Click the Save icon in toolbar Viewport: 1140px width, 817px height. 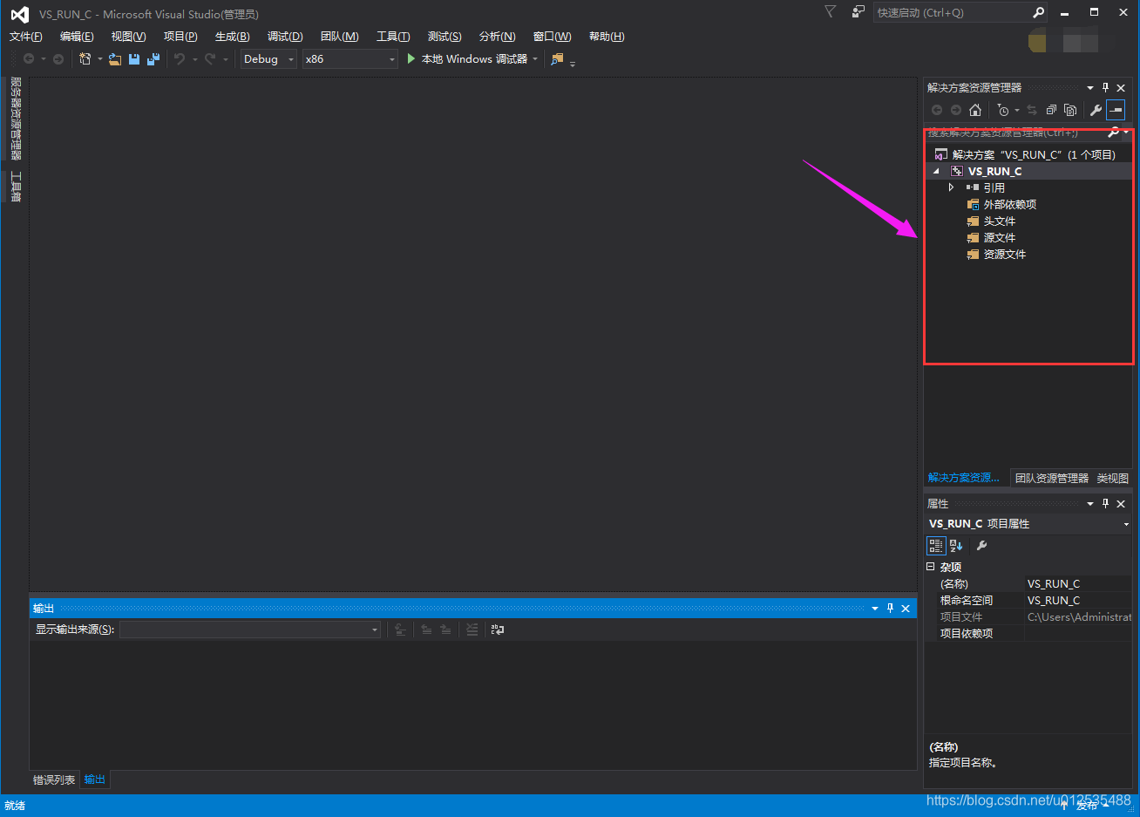coord(134,59)
